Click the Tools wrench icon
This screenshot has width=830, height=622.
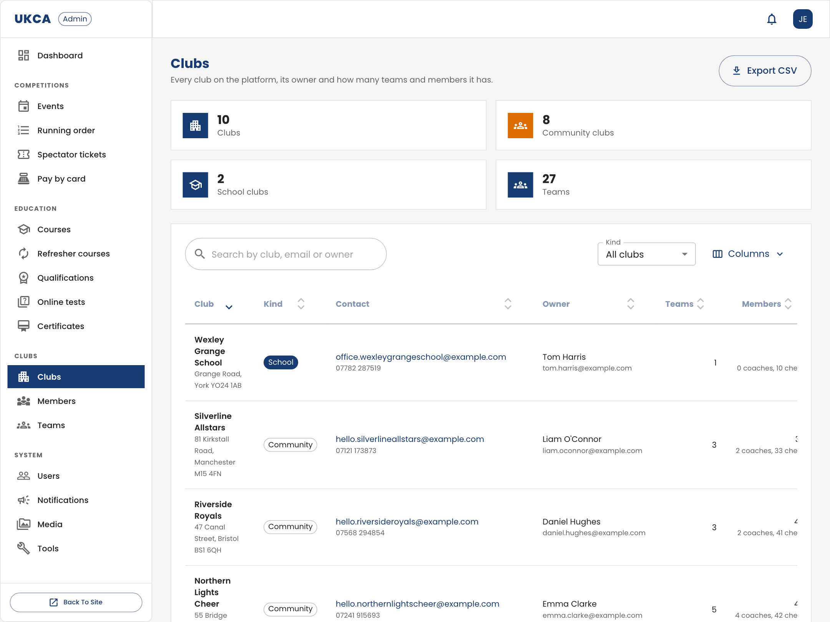pos(23,548)
